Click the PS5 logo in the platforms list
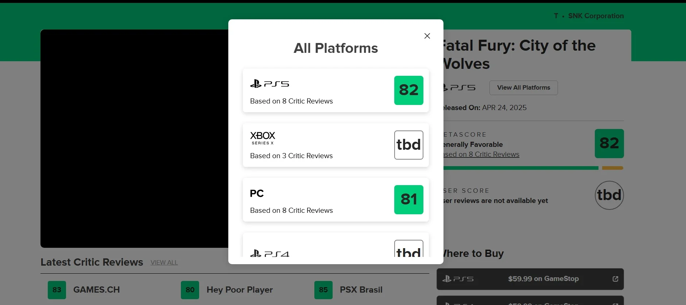The height and width of the screenshot is (305, 686). click(x=270, y=84)
